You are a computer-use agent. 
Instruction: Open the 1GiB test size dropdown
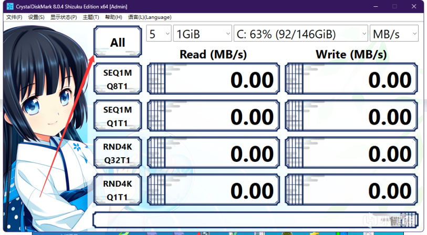click(202, 34)
